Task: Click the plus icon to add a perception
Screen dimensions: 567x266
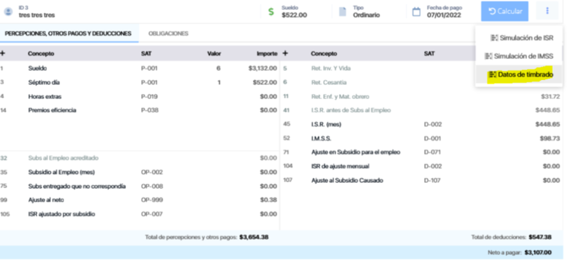Action: click(x=3, y=53)
